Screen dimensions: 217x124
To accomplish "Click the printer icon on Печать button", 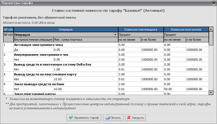I will (108, 118).
